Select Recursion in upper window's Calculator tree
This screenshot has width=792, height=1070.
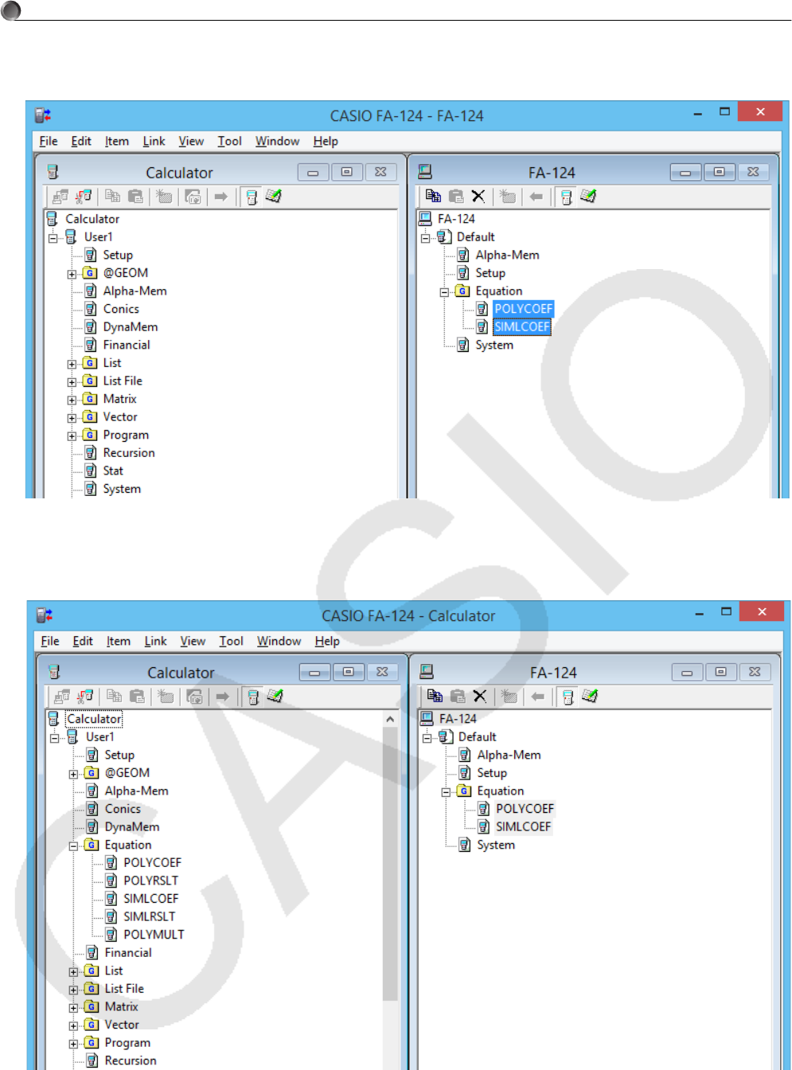[129, 453]
